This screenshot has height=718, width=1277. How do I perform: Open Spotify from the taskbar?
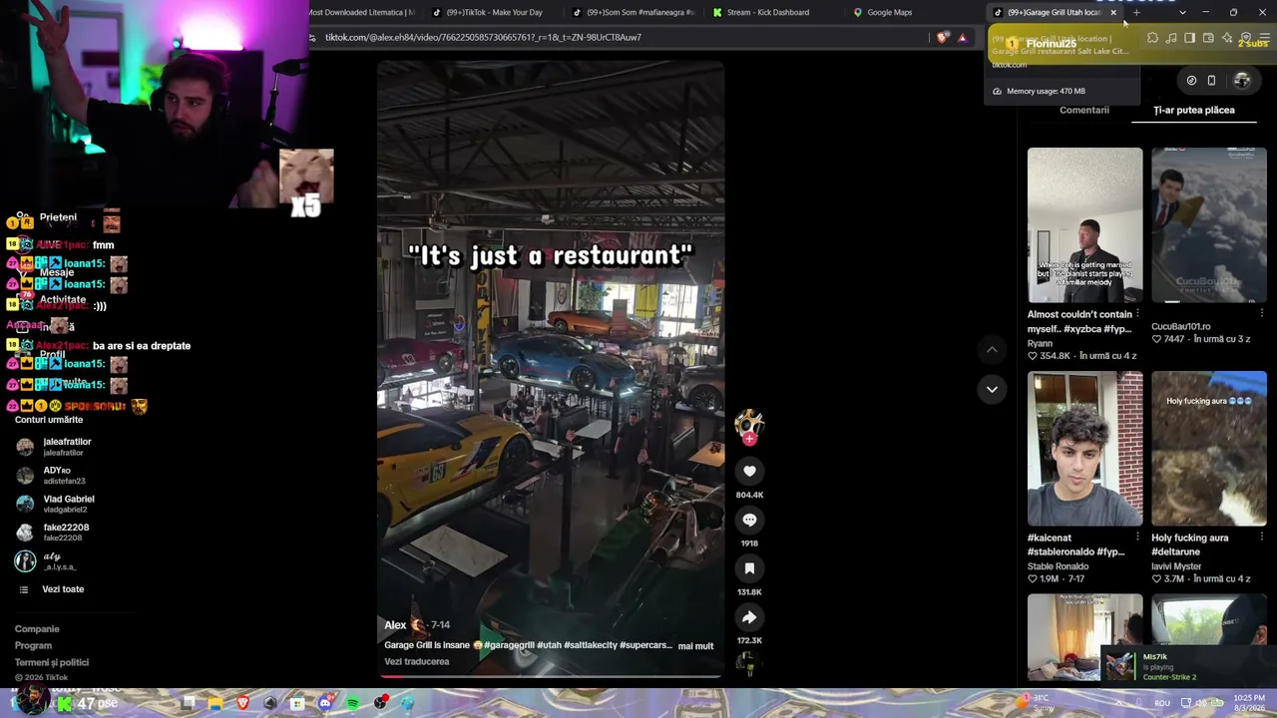point(352,704)
